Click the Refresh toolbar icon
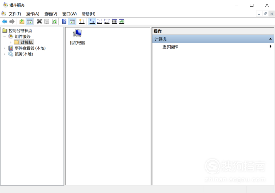This screenshot has width=275, height=193. [x=54, y=21]
